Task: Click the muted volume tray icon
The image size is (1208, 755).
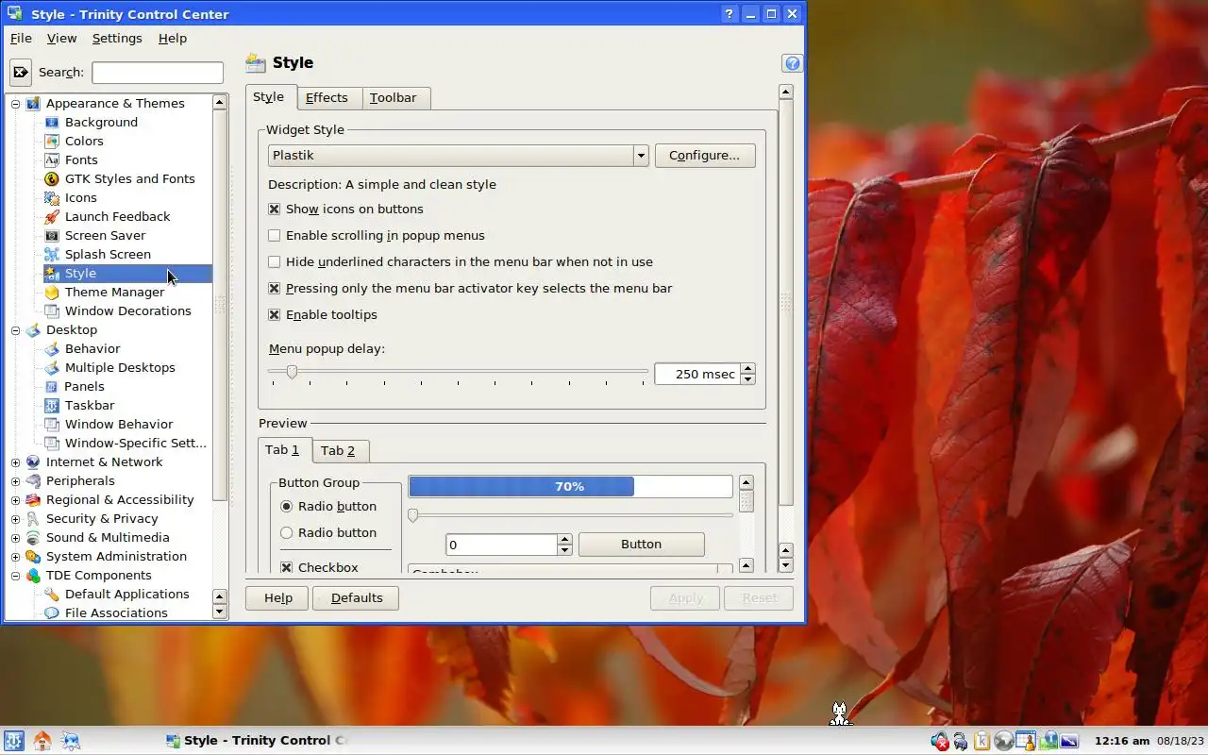Action: pyautogui.click(x=939, y=741)
